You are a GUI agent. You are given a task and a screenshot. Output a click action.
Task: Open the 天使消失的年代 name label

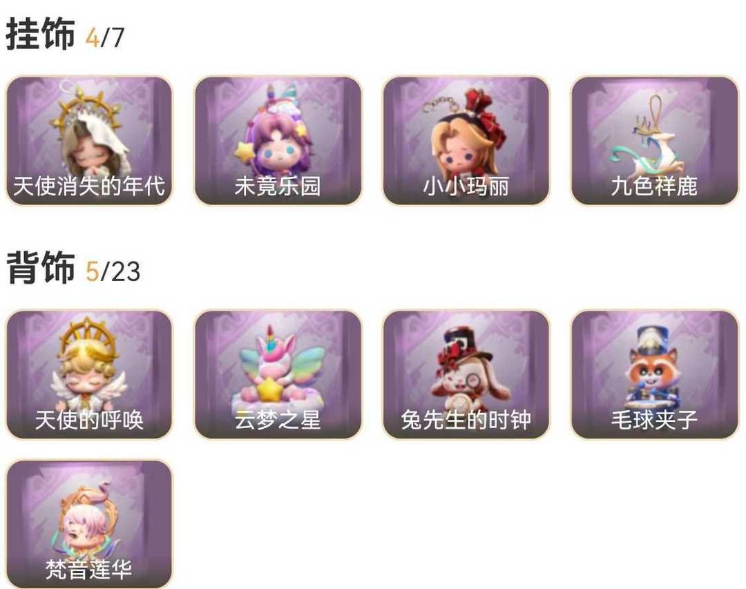[89, 186]
